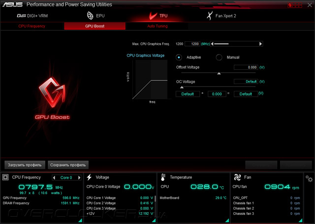Click the CPU_OPT fan row
Image resolution: width=315 pixels, height=224 pixels.
(x=266, y=198)
